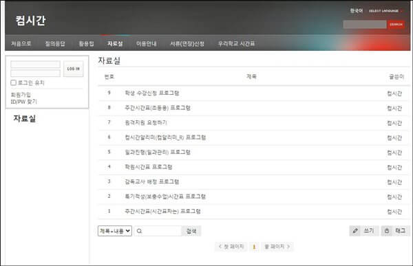This screenshot has width=413, height=266.
Task: Open post 학원시간표 프로그램
Action: [148, 167]
